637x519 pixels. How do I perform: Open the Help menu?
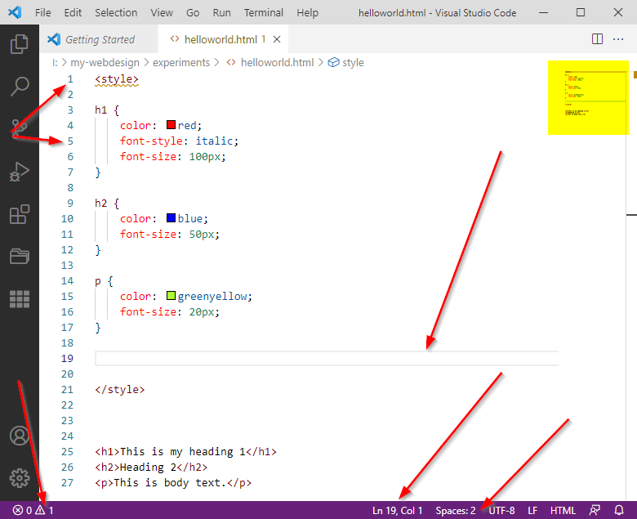[x=307, y=12]
